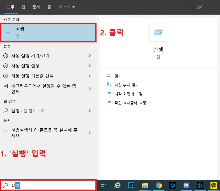This screenshot has height=191, width=220.
Task: Open Task View on the taskbar
Action: click(x=103, y=185)
